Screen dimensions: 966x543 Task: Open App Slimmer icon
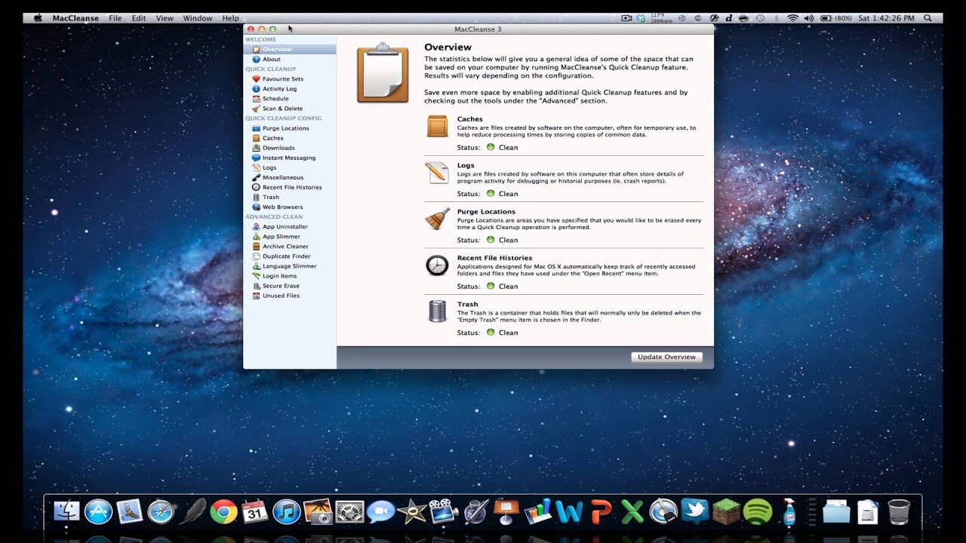[256, 236]
